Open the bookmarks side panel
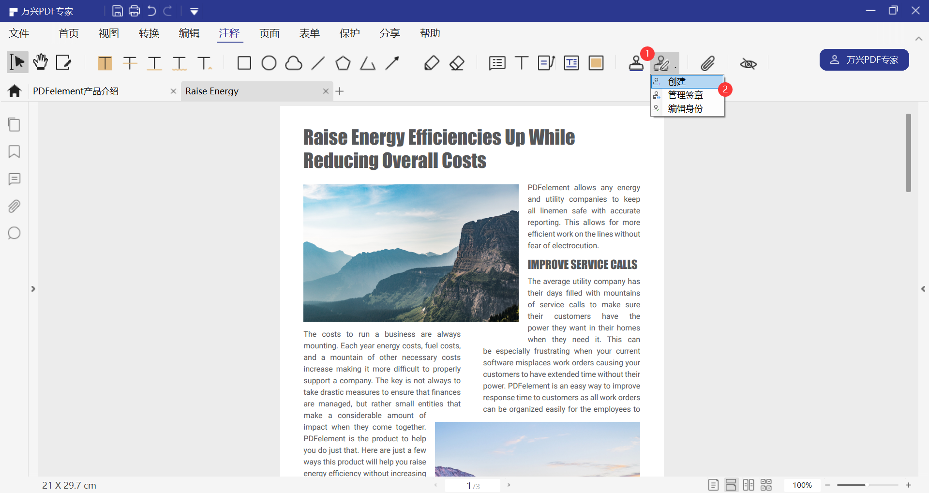The image size is (929, 493). [x=14, y=152]
